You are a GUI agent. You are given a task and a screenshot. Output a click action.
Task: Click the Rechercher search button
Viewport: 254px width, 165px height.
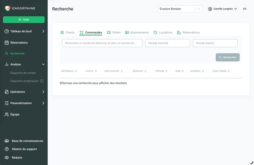pyautogui.click(x=227, y=57)
